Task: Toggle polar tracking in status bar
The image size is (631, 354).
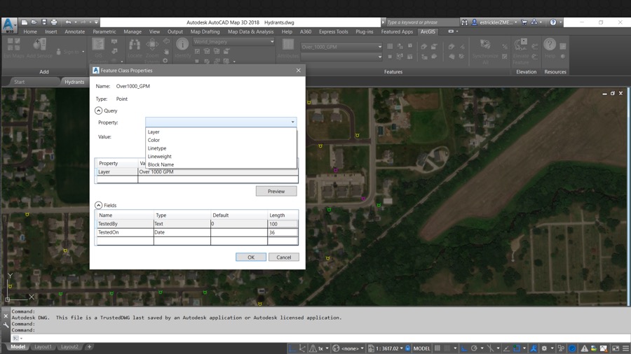Action: (x=474, y=348)
